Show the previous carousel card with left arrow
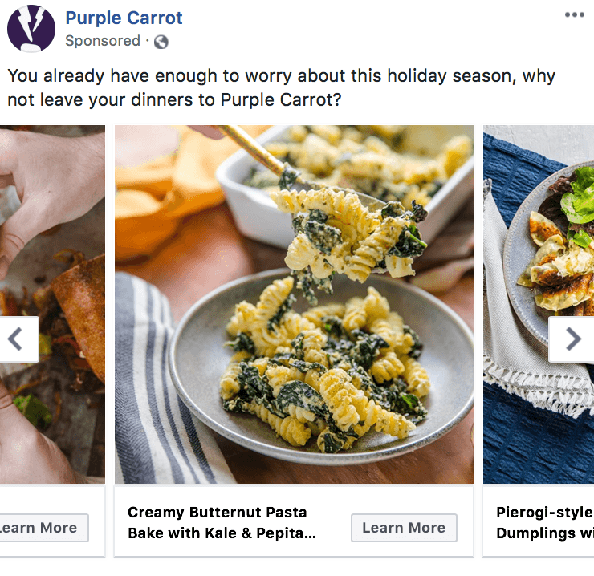This screenshot has height=576, width=594. click(x=15, y=339)
